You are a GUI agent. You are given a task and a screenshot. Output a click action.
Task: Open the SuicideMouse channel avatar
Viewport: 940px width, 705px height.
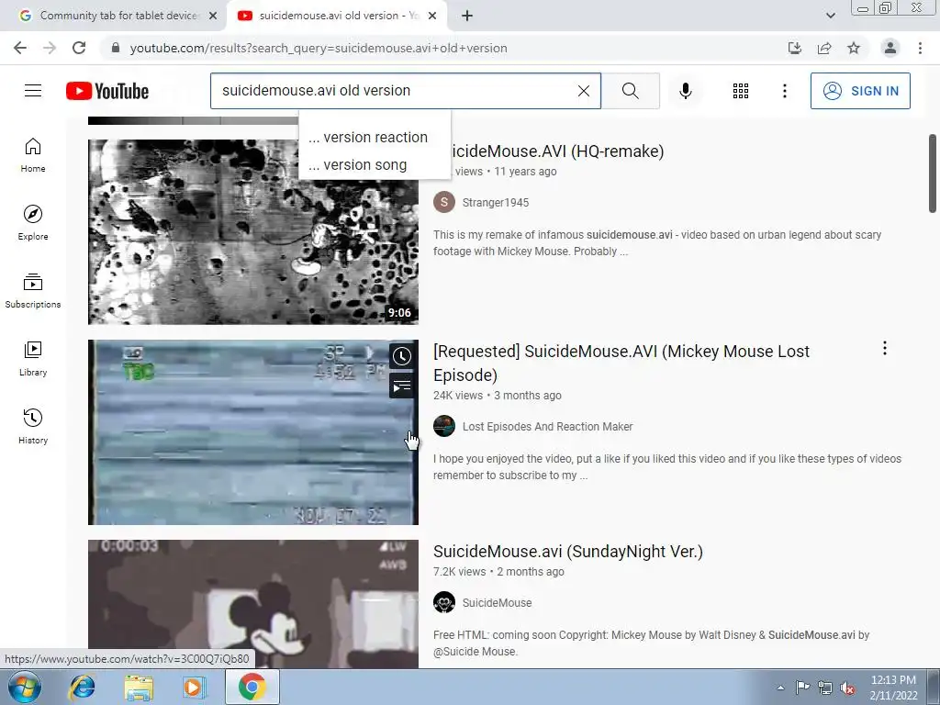[444, 602]
